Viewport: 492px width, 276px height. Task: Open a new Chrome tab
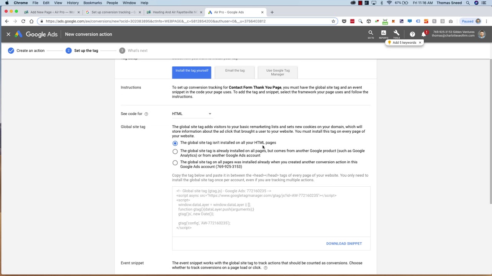(272, 12)
